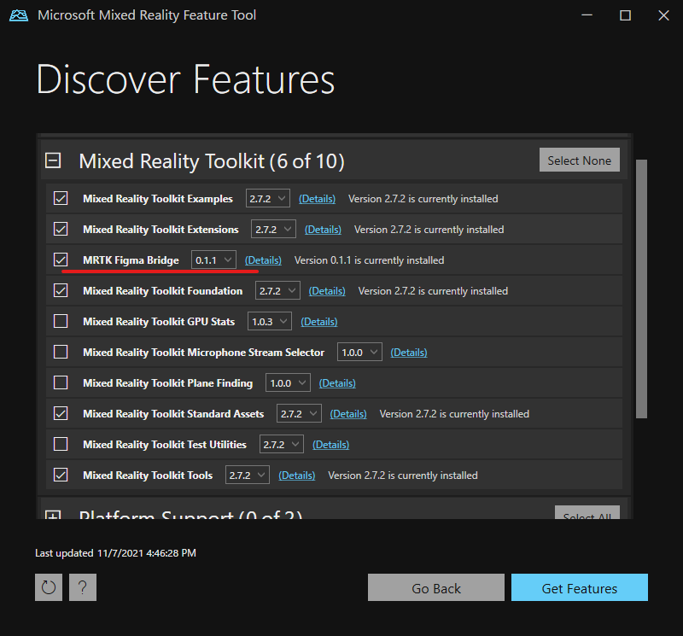Viewport: 683px width, 636px height.
Task: Check Mixed Reality Toolkit Test Utilities
Action: (x=61, y=444)
